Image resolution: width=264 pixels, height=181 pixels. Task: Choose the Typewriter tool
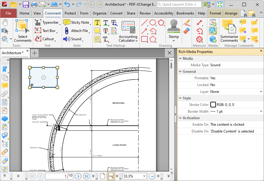(47, 22)
